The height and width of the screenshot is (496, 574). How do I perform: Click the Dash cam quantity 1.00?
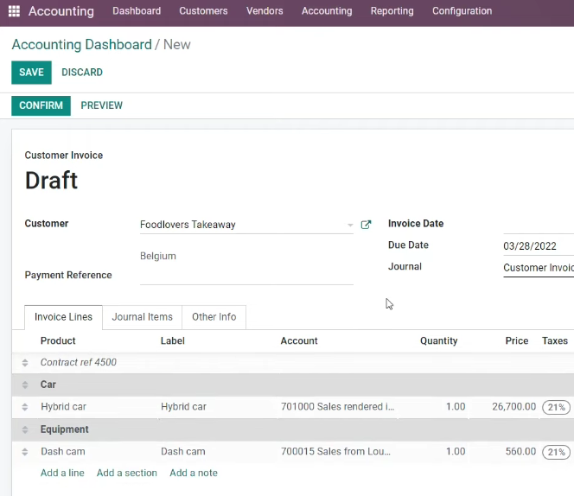pyautogui.click(x=456, y=452)
